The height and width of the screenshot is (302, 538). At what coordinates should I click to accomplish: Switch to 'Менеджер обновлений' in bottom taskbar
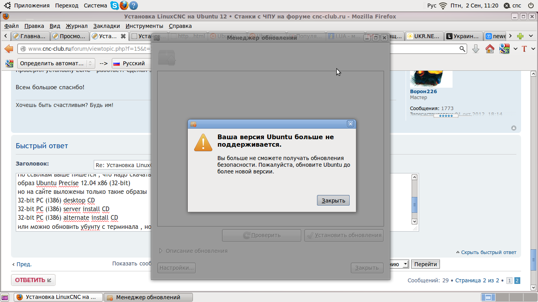tap(148, 297)
